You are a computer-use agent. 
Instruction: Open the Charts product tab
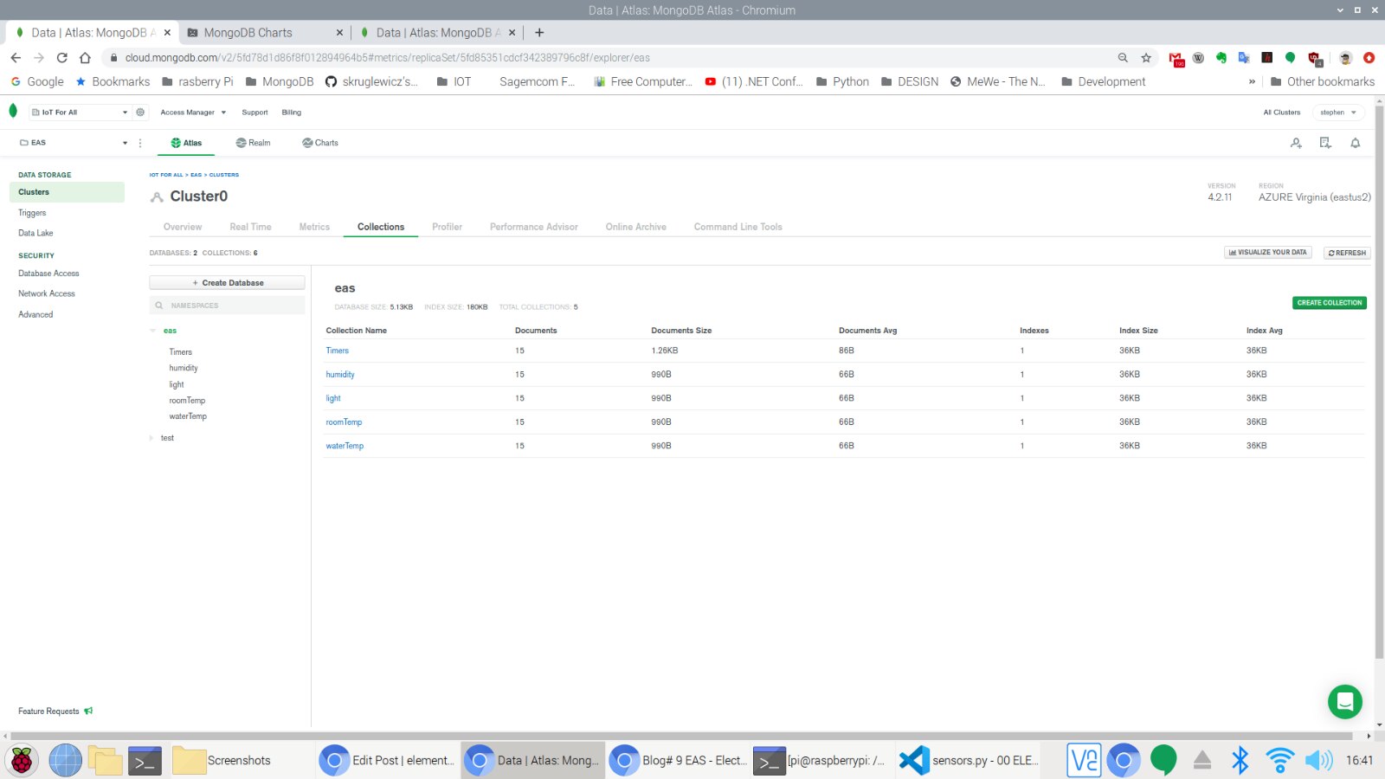click(x=320, y=143)
